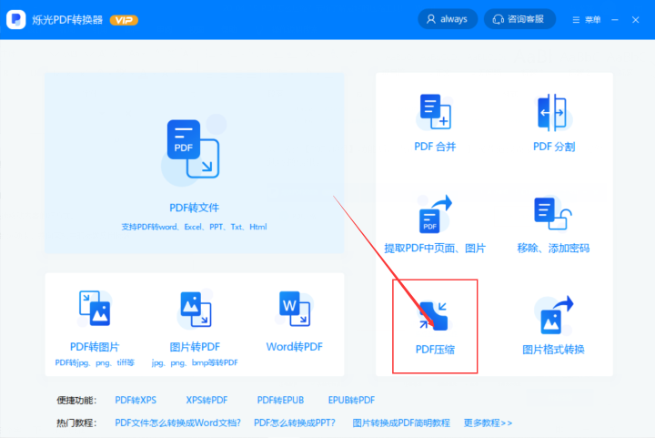The image size is (655, 438).
Task: Select the PDF转图片 icon
Action: tap(95, 309)
